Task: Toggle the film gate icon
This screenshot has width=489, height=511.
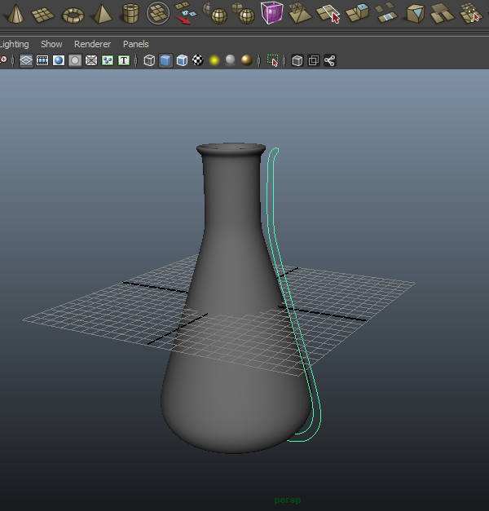Action: (42, 60)
